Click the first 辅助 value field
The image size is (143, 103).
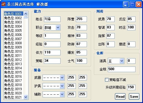[72, 94]
